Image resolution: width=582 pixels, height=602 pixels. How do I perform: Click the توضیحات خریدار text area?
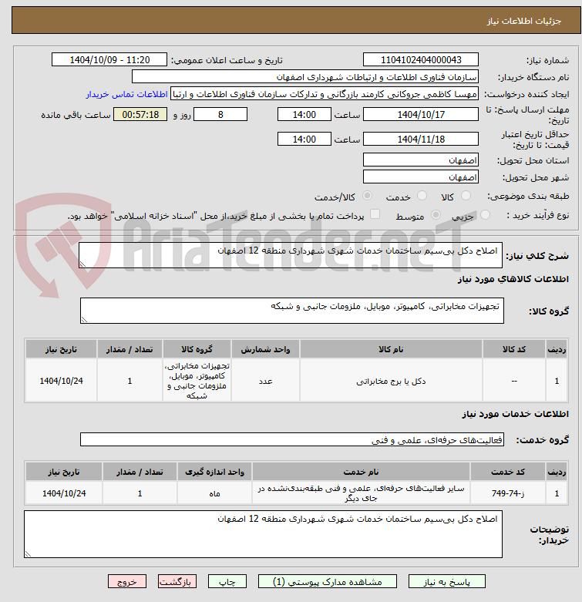click(263, 534)
